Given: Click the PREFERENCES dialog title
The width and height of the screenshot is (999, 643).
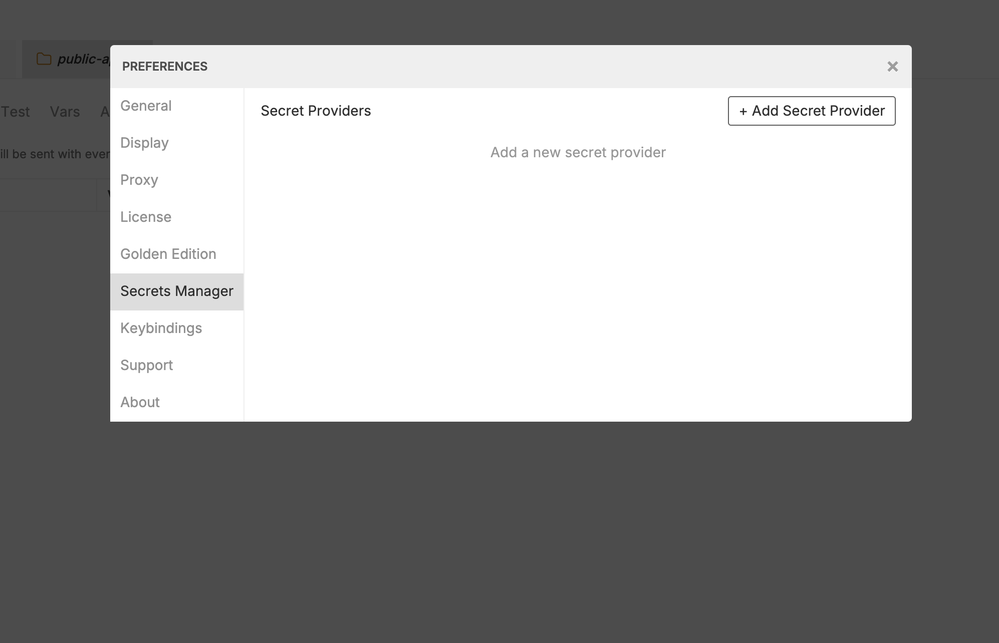Looking at the screenshot, I should click(165, 66).
